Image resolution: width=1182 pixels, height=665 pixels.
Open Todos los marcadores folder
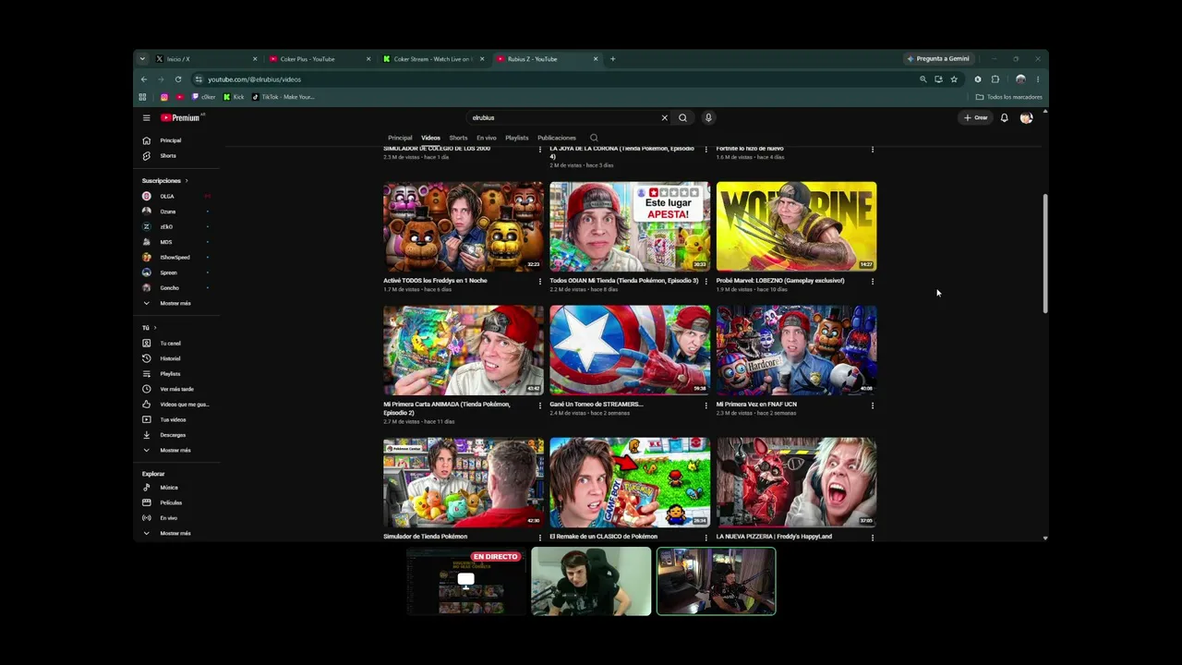click(1009, 97)
